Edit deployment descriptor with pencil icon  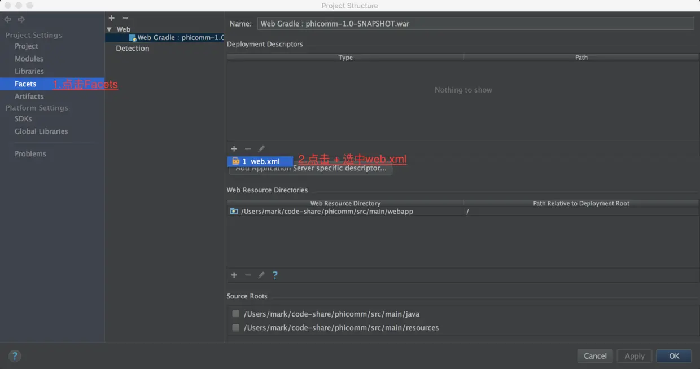pos(261,149)
